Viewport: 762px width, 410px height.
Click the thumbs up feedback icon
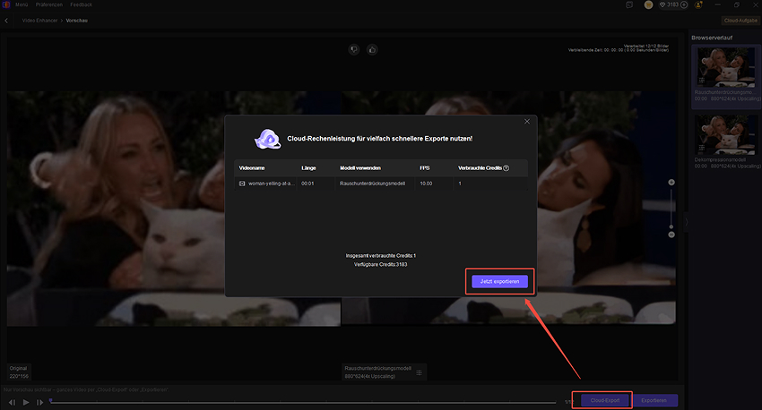pyautogui.click(x=373, y=50)
